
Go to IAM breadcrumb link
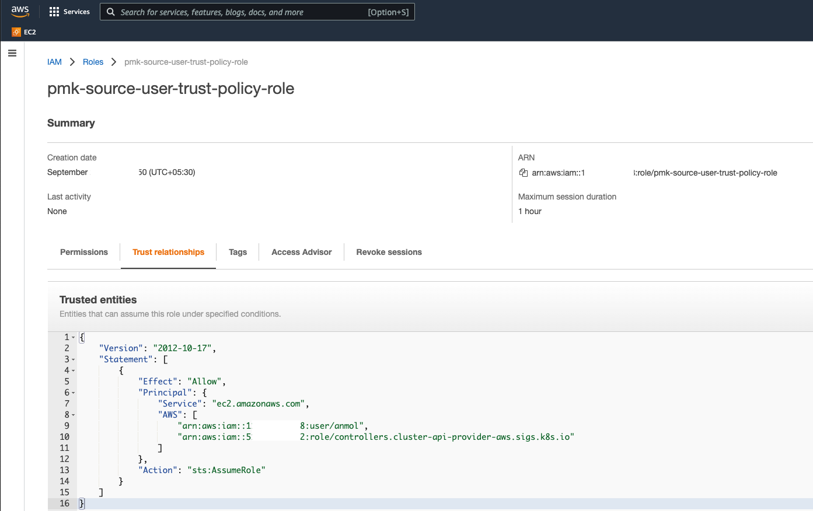(54, 62)
